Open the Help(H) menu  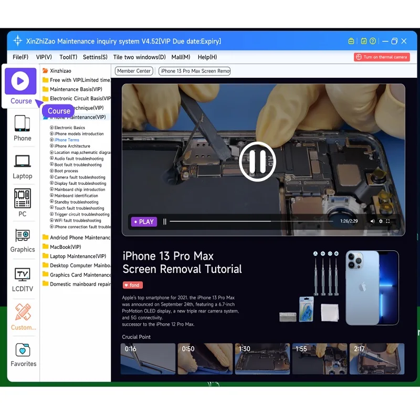point(207,57)
